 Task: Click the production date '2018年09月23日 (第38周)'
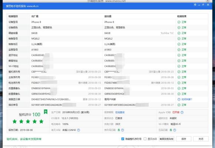[76, 112]
